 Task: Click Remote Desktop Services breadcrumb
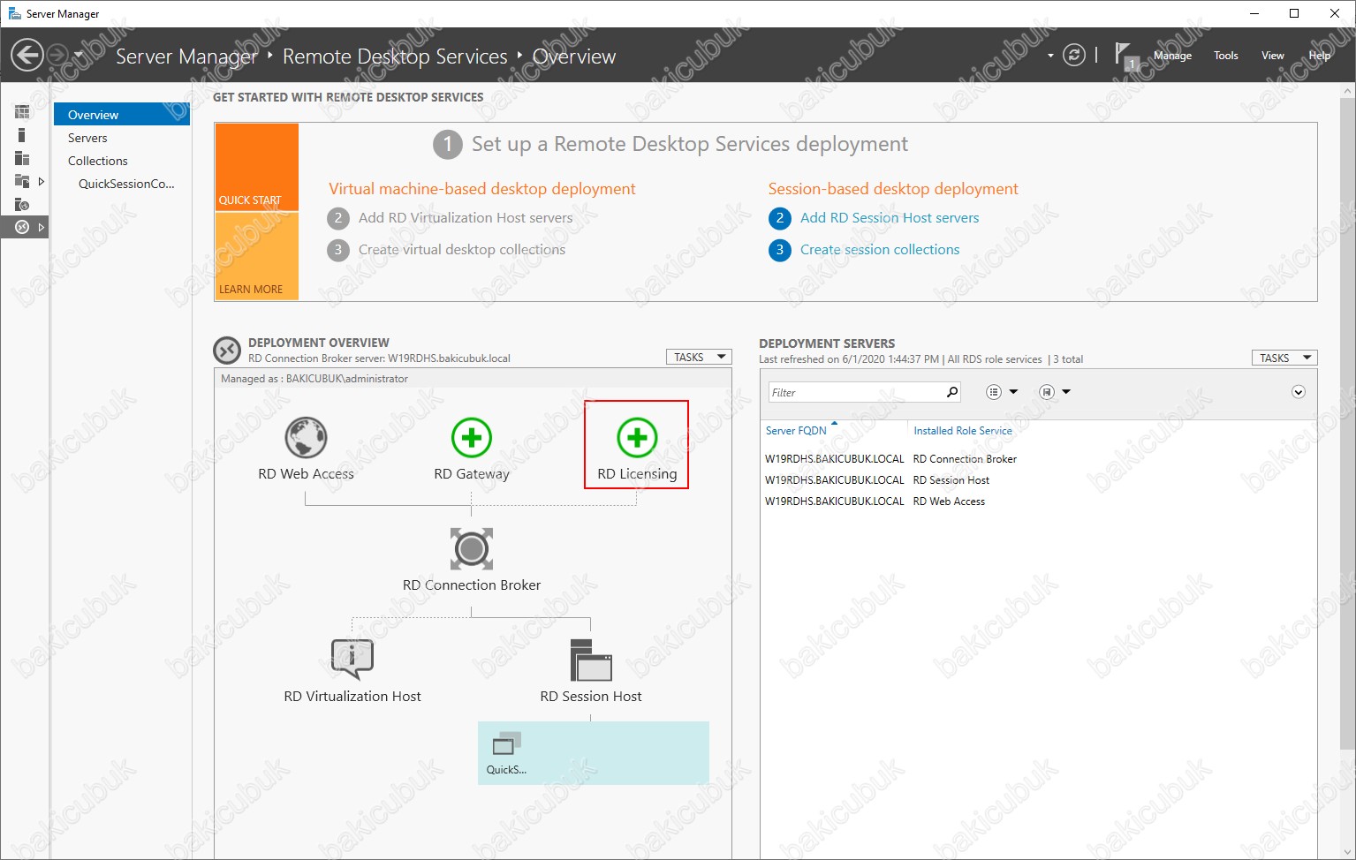[395, 57]
